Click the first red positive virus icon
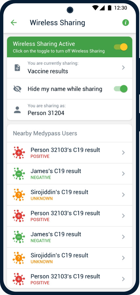The image size is (140, 295). (19, 153)
